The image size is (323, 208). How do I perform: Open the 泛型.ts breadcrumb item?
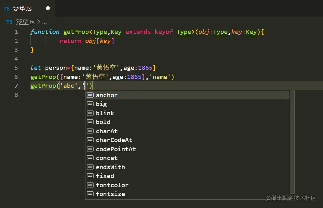point(25,22)
